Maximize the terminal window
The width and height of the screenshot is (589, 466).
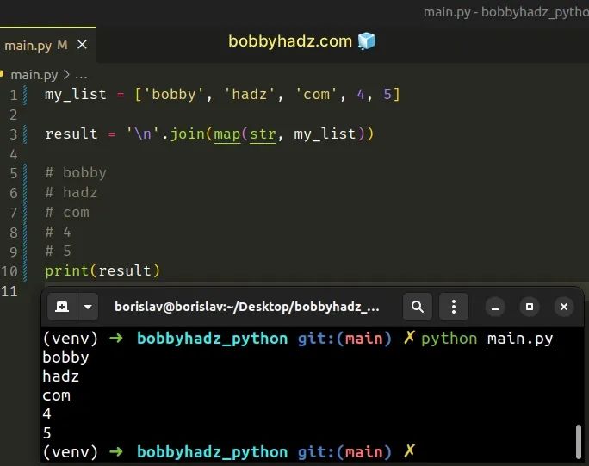pyautogui.click(x=530, y=307)
